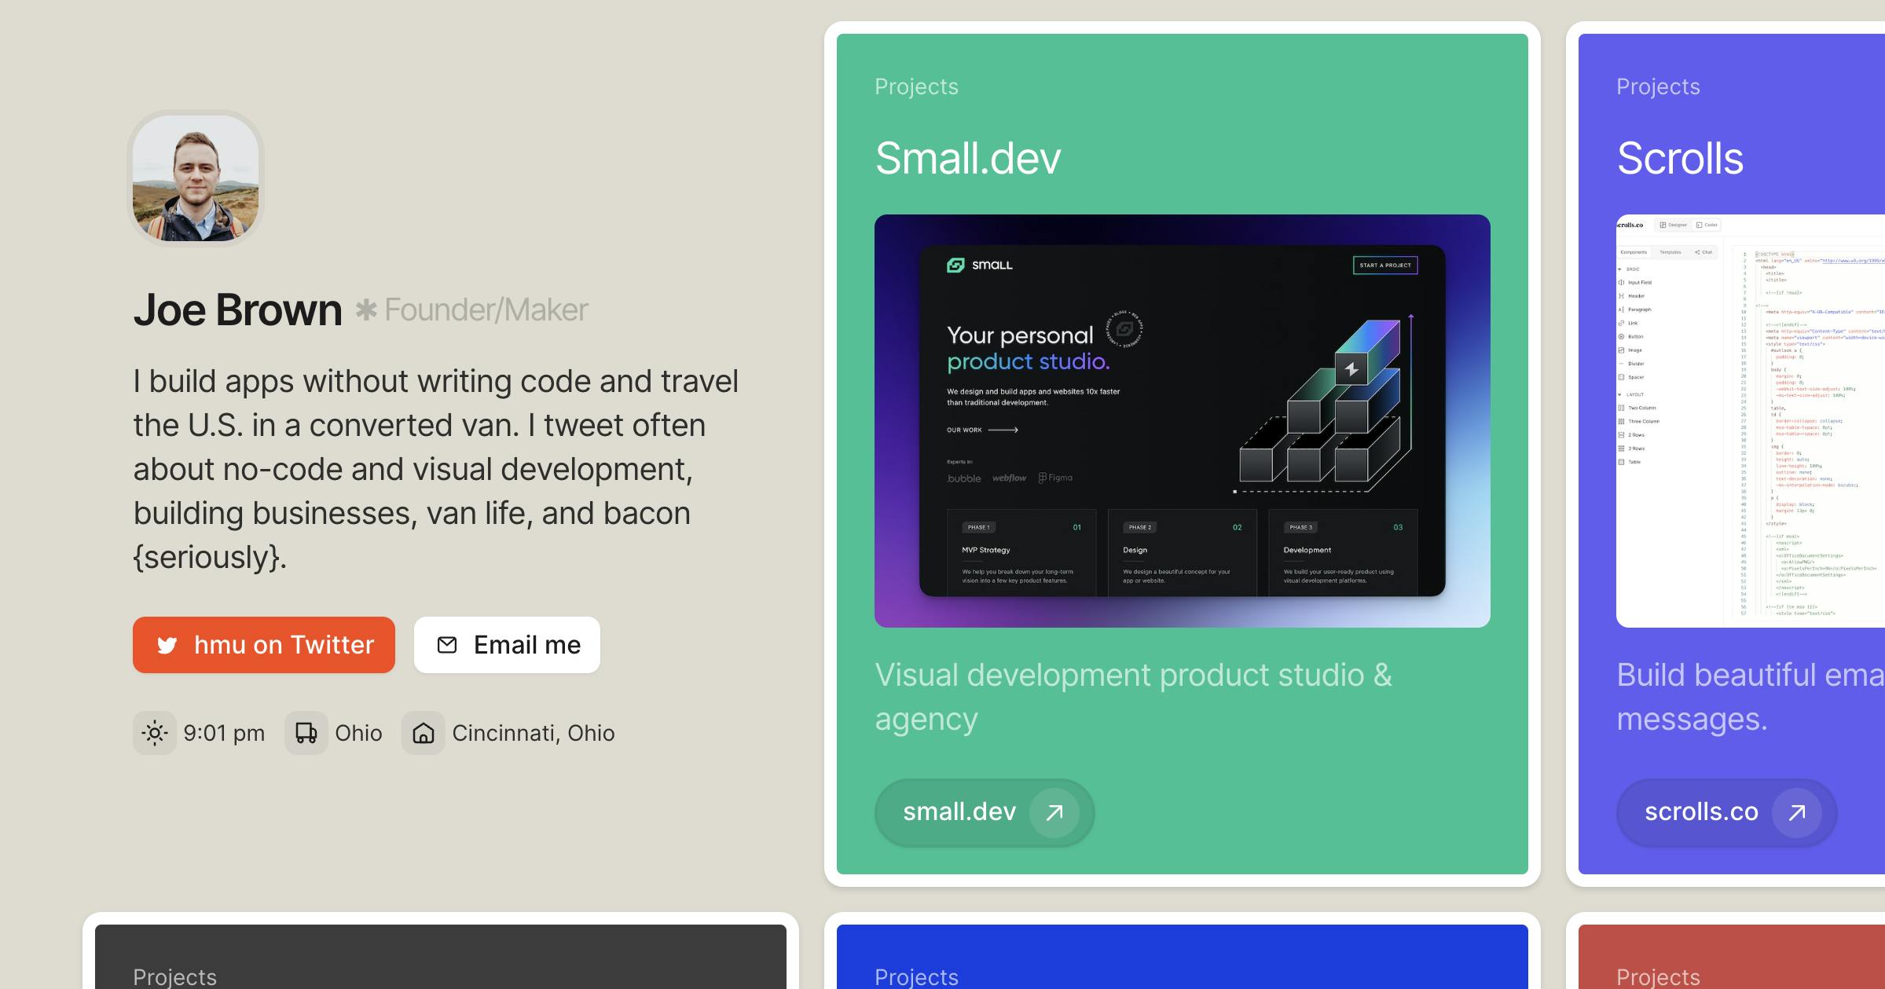Click Projects label on purple Scrolls card
Viewport: 1885px width, 989px height.
(x=1658, y=86)
